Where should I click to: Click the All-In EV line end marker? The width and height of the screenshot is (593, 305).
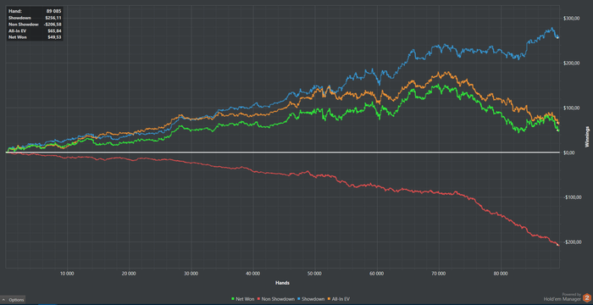pos(557,123)
